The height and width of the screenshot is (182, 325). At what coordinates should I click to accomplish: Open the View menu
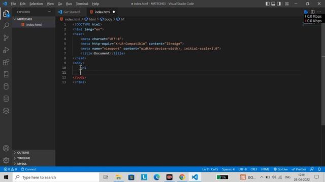point(50,4)
